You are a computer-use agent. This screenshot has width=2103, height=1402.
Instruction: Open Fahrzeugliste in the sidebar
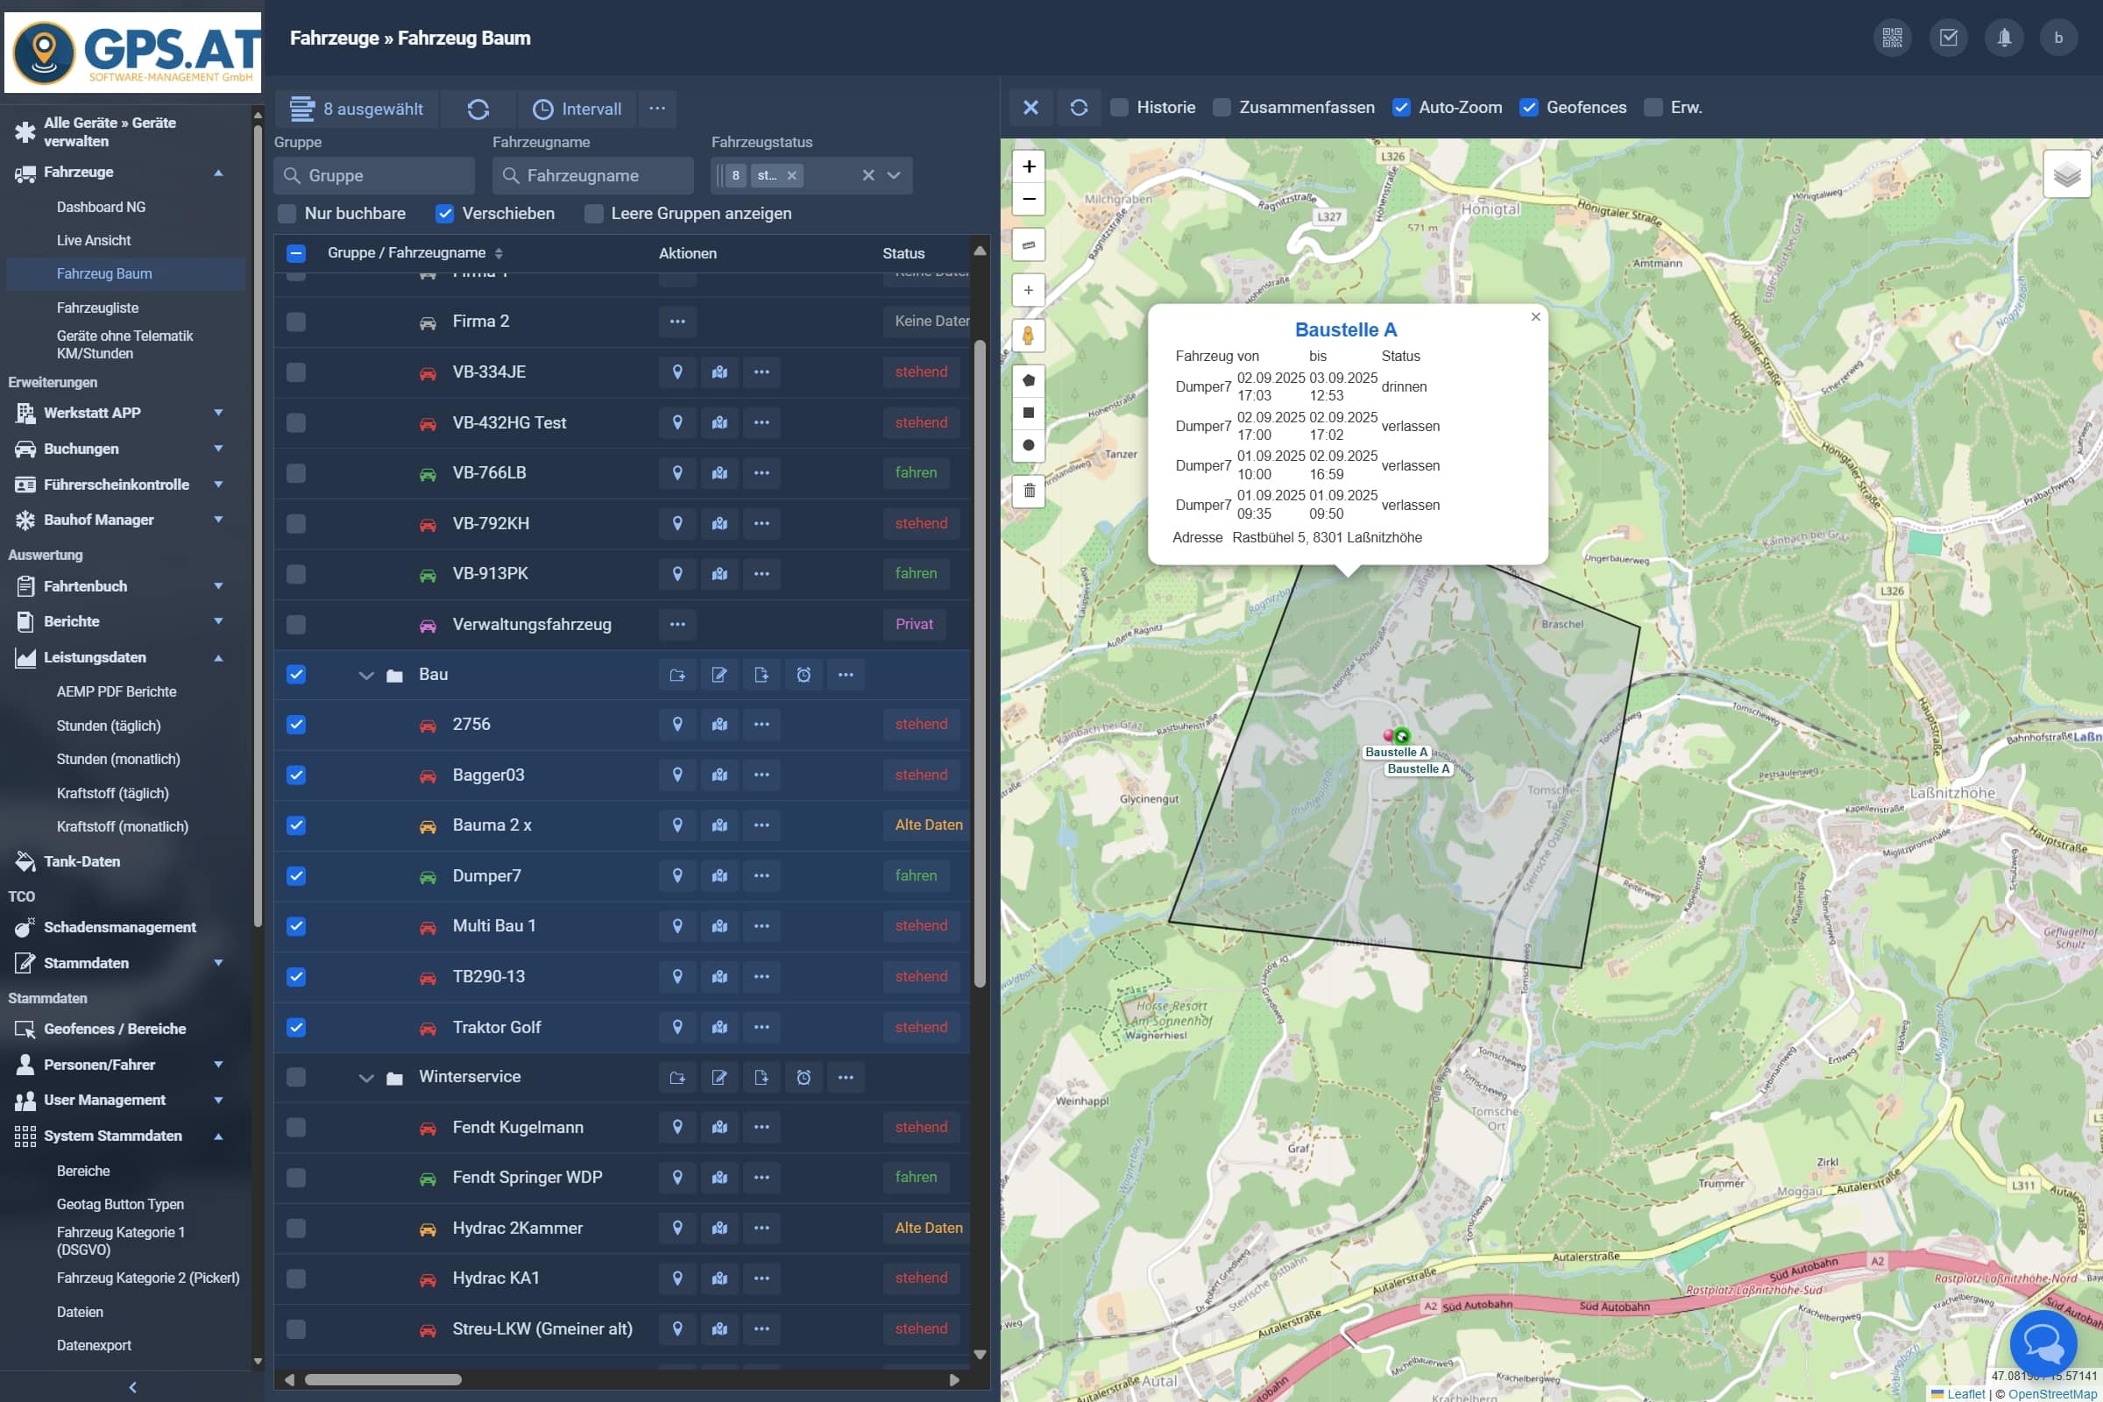[x=97, y=308]
